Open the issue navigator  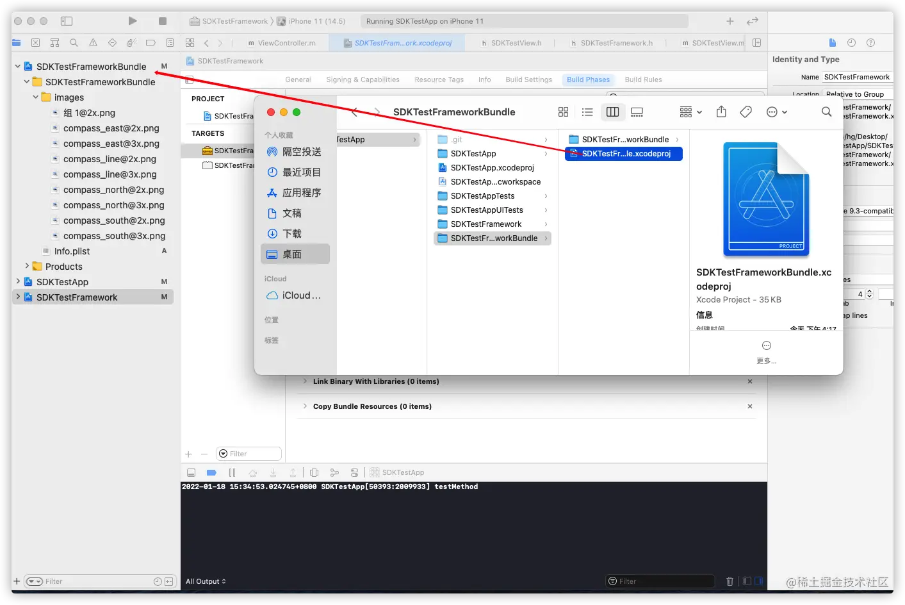click(x=94, y=43)
